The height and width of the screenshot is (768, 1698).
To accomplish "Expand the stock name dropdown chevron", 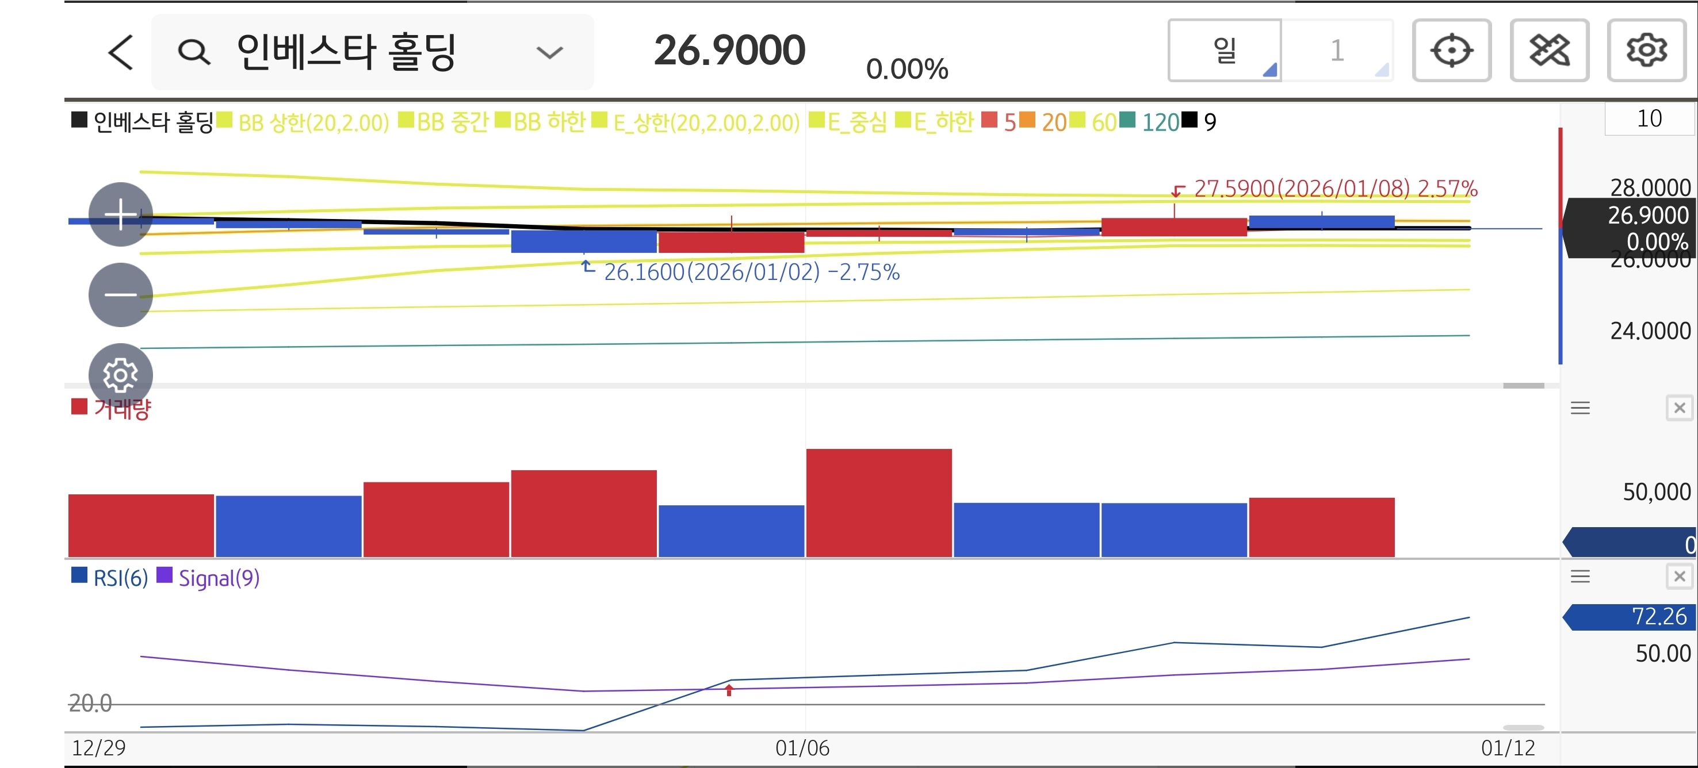I will tap(549, 52).
